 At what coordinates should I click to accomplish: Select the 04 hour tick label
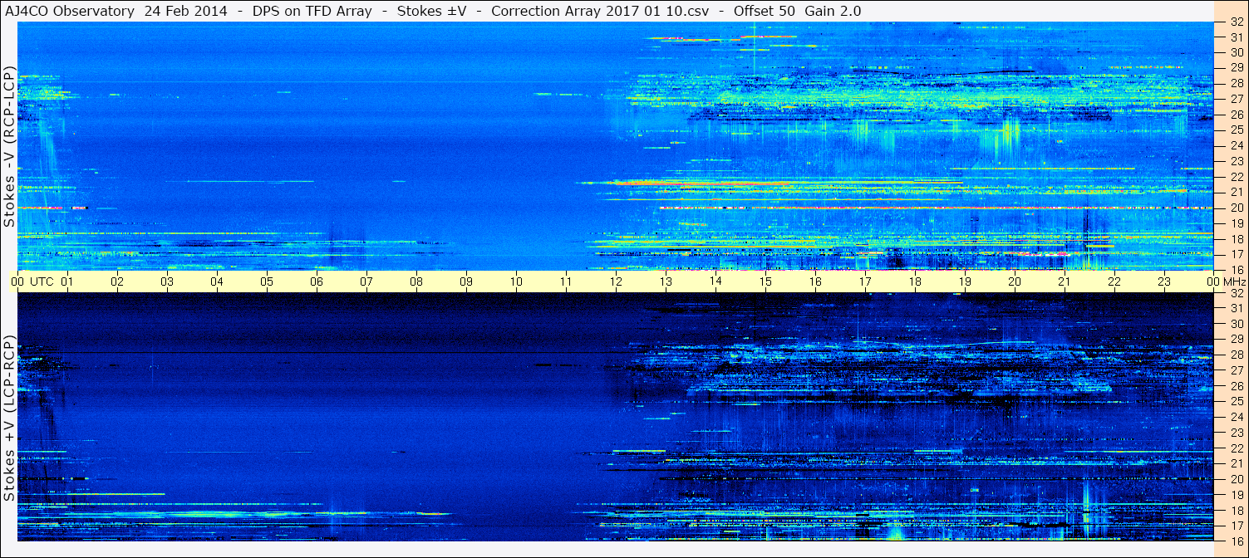(x=217, y=281)
